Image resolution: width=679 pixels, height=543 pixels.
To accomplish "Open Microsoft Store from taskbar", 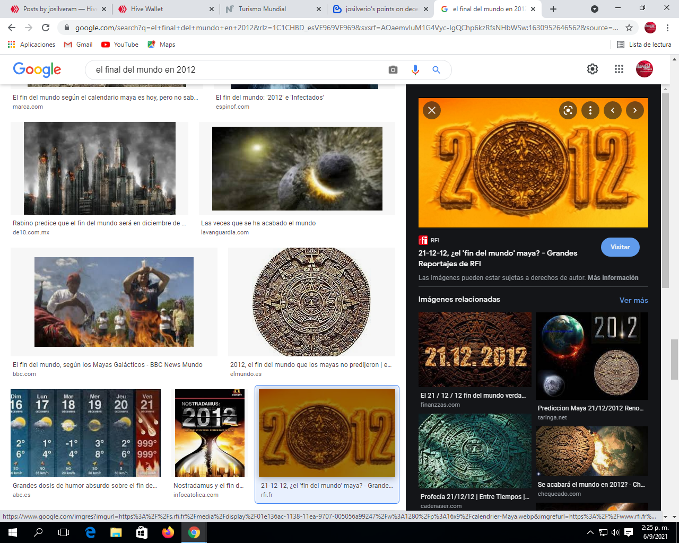I will [142, 532].
